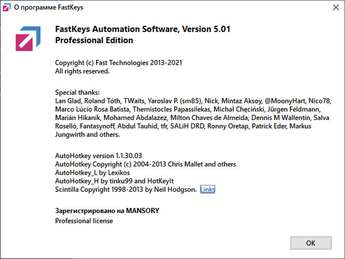Click the "О программе FastKeys" window title
The width and height of the screenshot is (345, 259).
[x=49, y=7]
